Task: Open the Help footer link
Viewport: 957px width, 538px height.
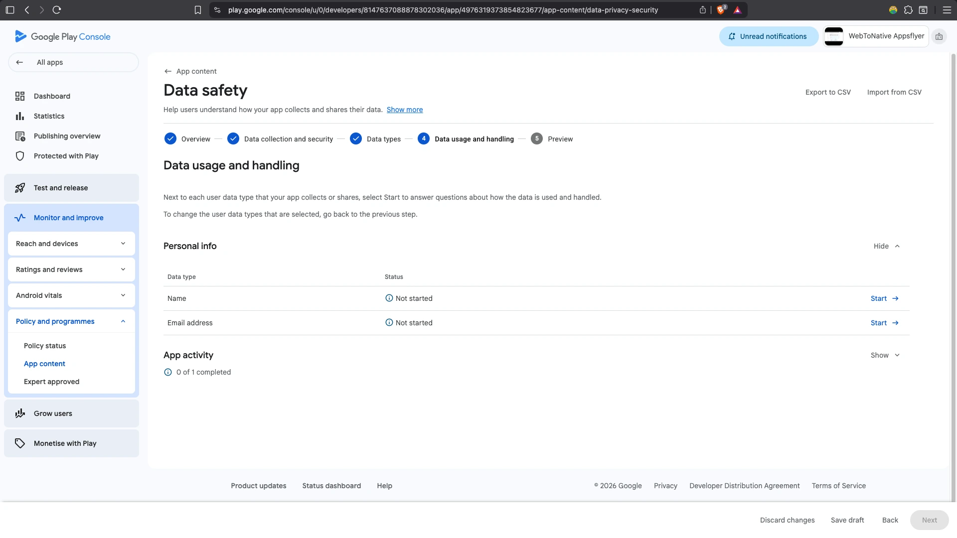Action: (x=384, y=486)
